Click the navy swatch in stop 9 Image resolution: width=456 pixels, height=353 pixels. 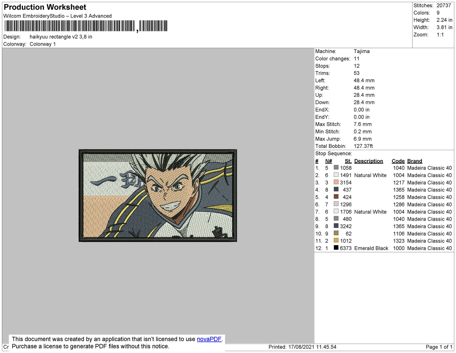pyautogui.click(x=336, y=226)
